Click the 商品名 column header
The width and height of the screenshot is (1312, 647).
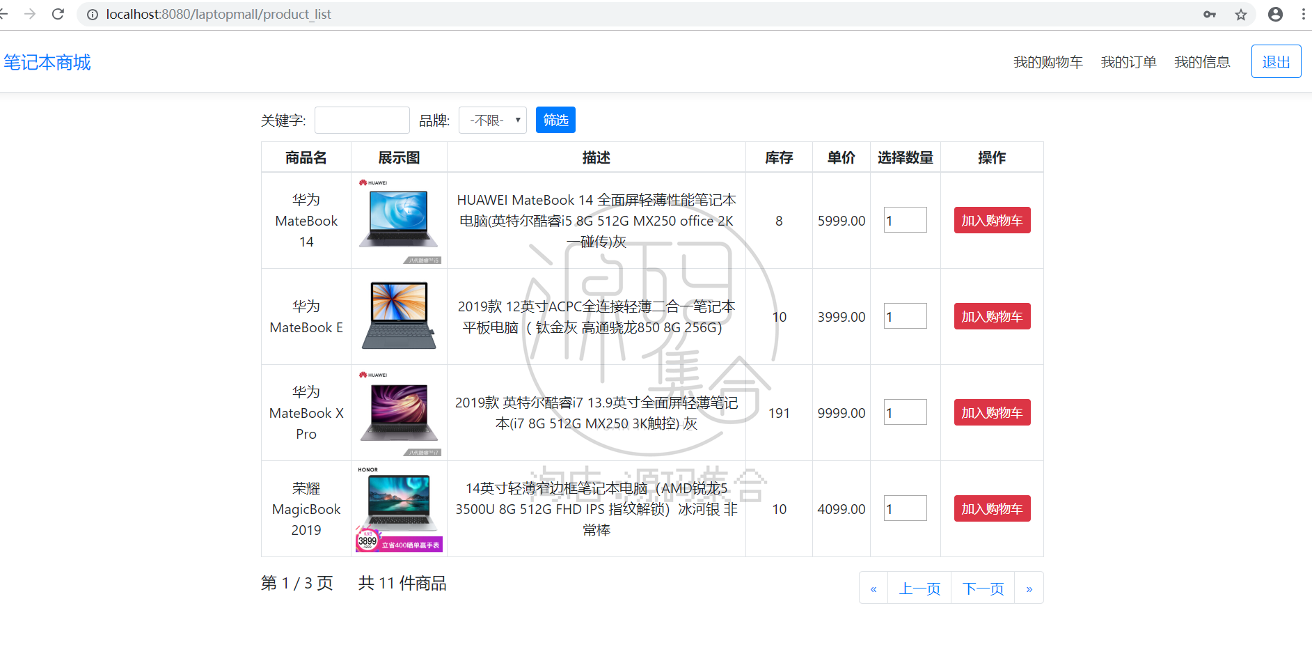click(306, 158)
